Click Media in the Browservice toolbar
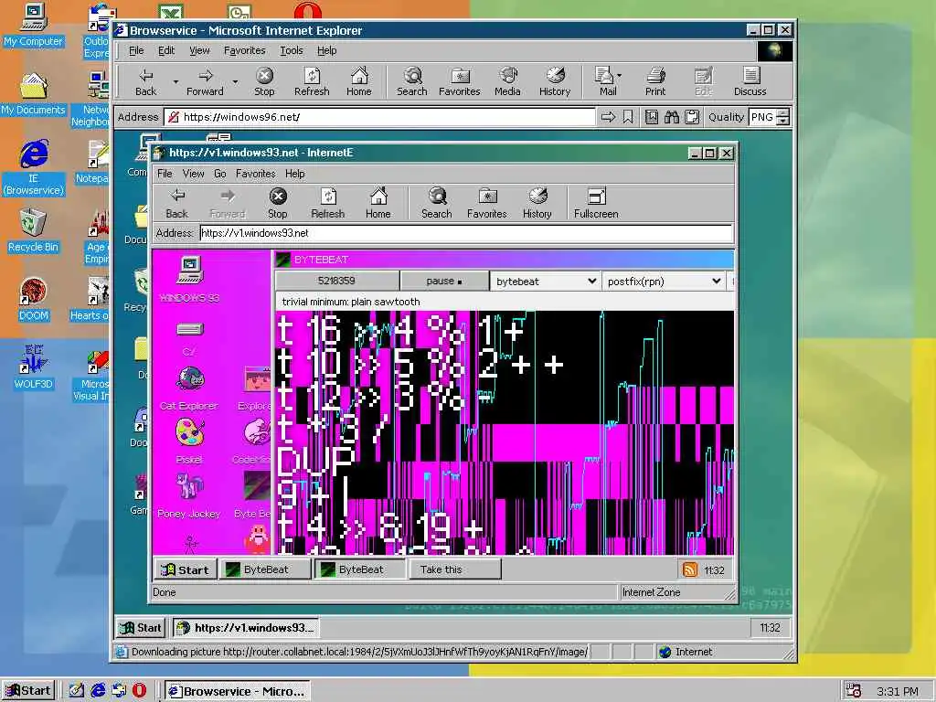This screenshot has width=936, height=702. click(x=507, y=81)
